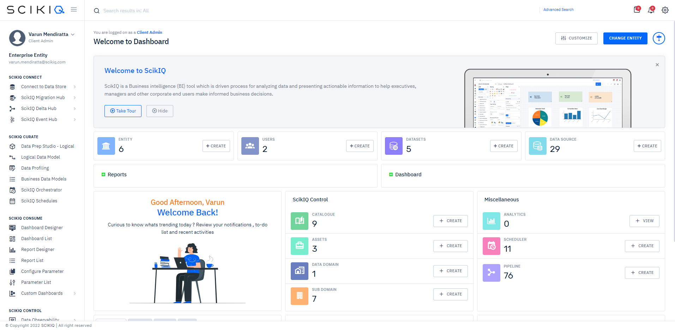Open the Advanced Search link
Screen dimensions: 675x330
pyautogui.click(x=558, y=10)
